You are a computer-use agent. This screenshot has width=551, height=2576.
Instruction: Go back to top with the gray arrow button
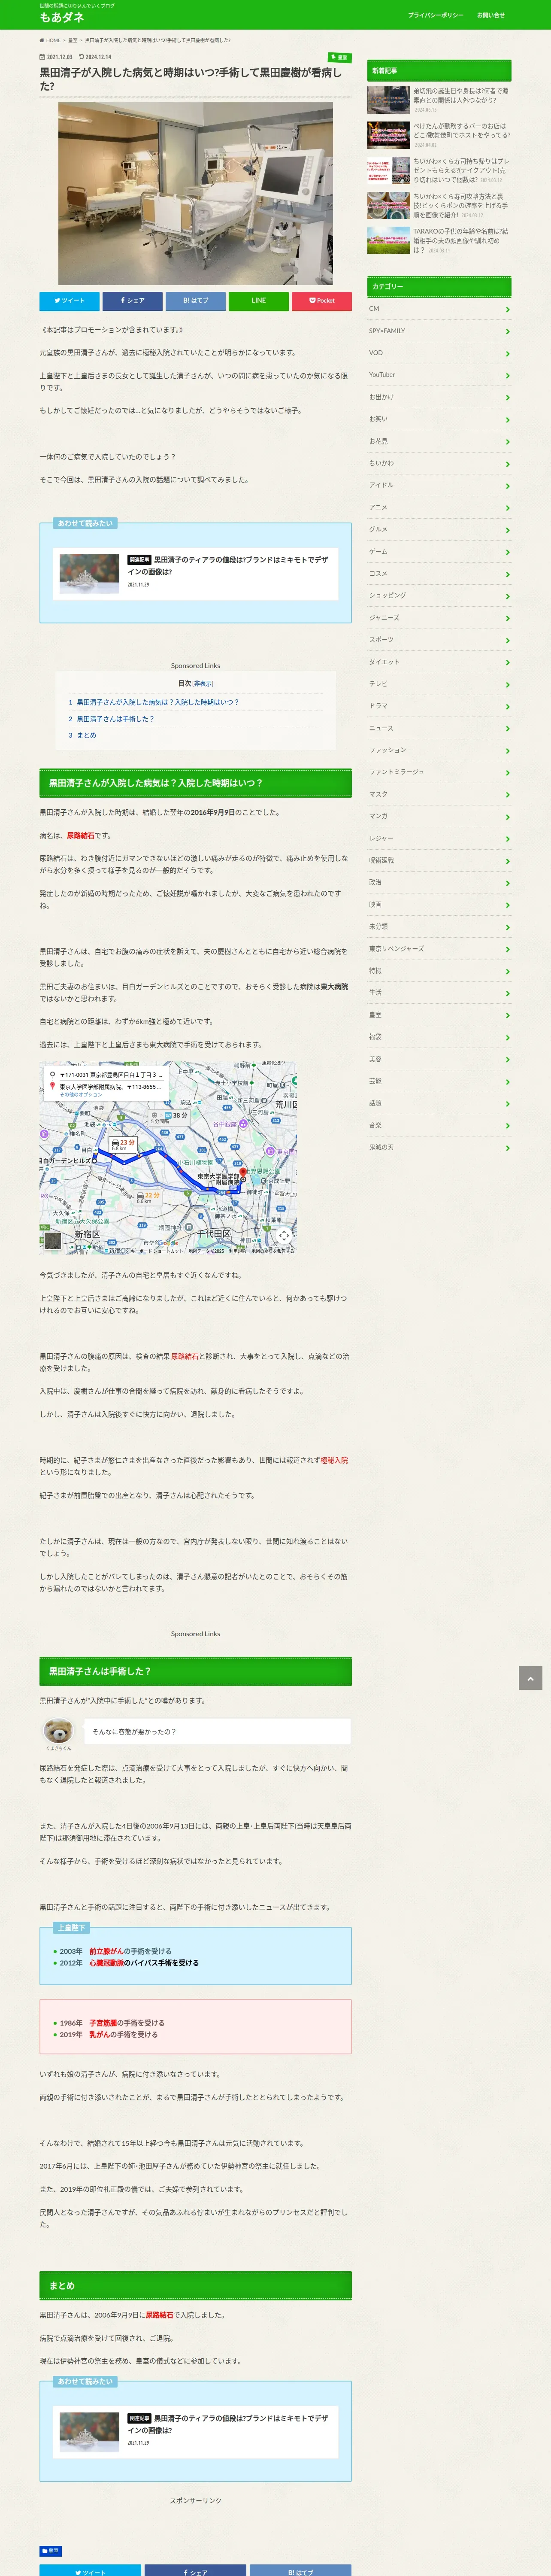[x=530, y=1678]
